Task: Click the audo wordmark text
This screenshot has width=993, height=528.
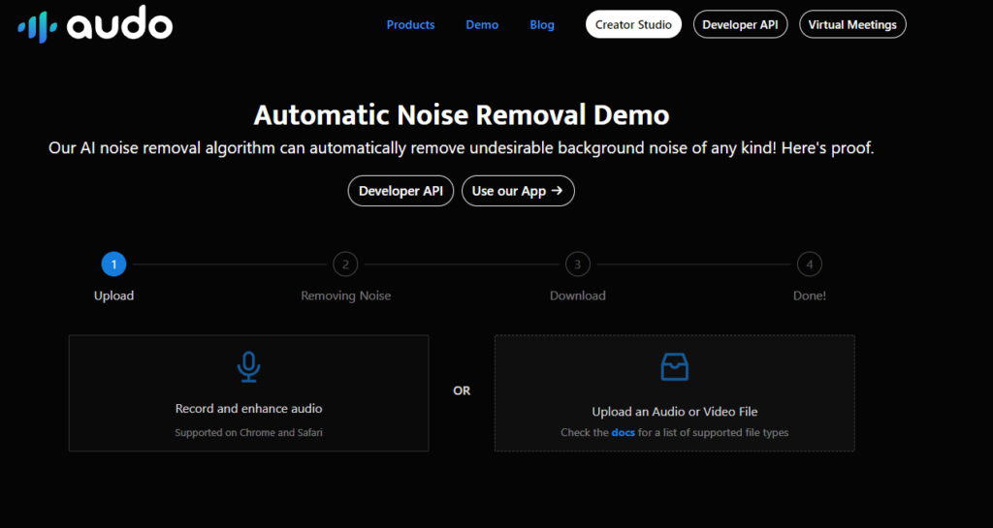Action: pos(120,25)
